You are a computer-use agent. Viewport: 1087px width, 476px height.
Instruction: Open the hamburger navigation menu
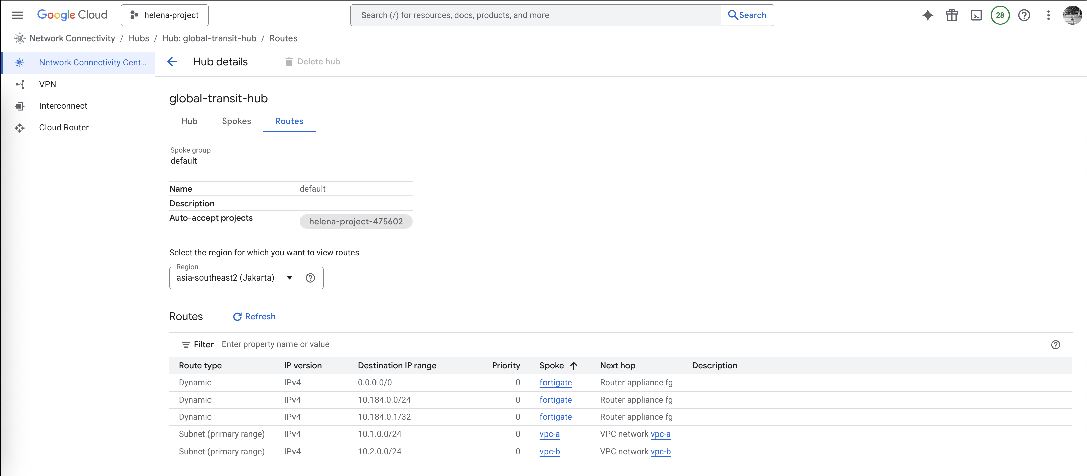click(x=17, y=15)
